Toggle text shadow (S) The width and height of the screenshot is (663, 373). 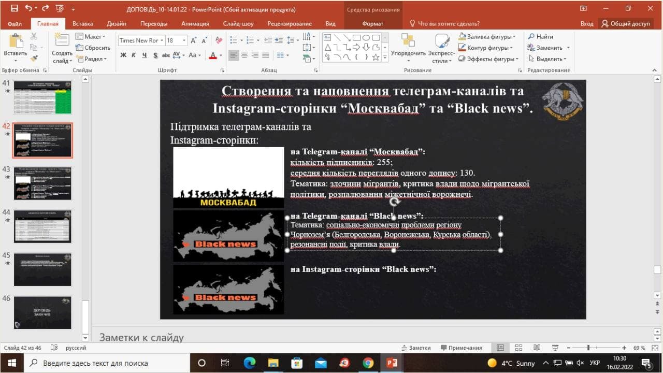tap(155, 55)
